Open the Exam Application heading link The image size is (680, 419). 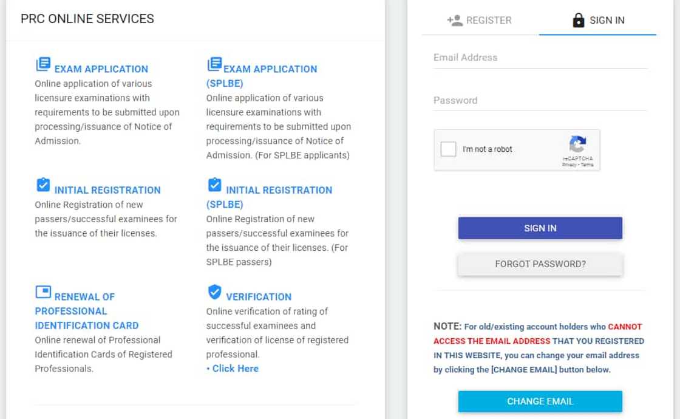point(101,69)
